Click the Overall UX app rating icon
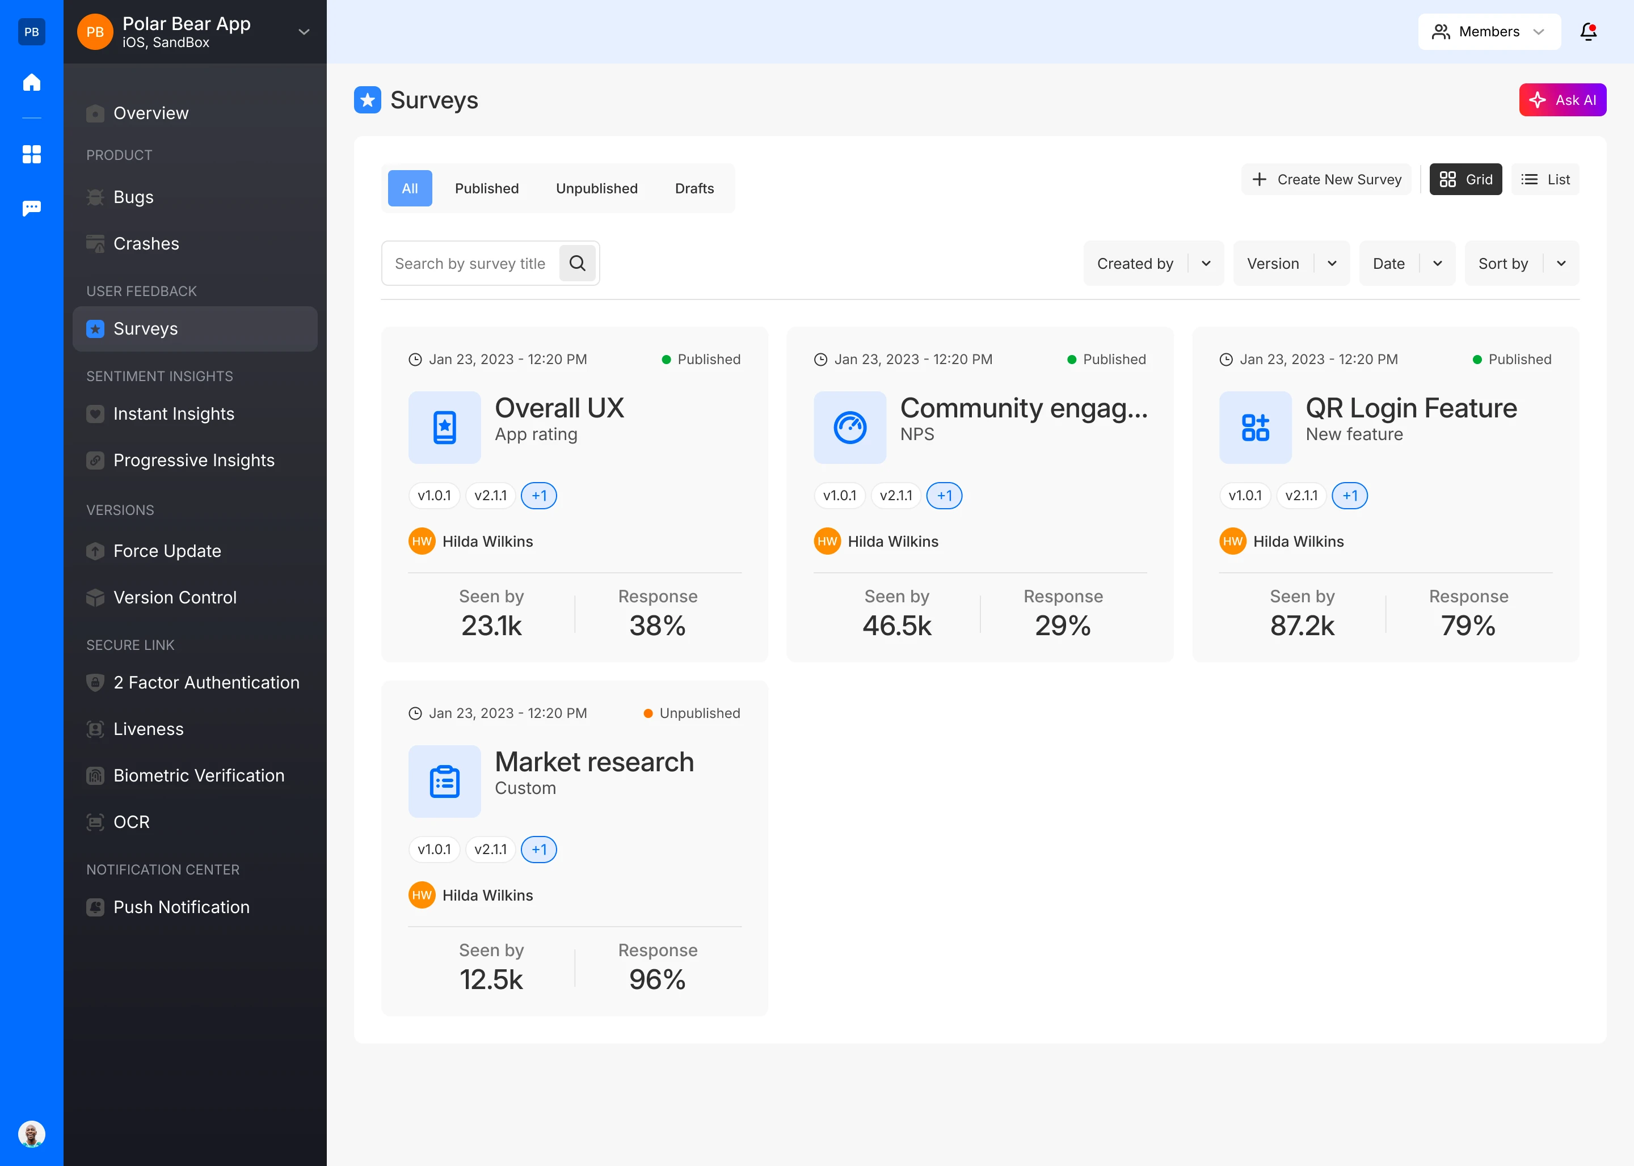The height and width of the screenshot is (1166, 1634). [x=445, y=427]
